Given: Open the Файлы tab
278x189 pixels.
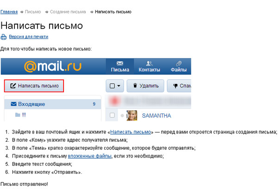Looking at the screenshot, I should (178, 67).
